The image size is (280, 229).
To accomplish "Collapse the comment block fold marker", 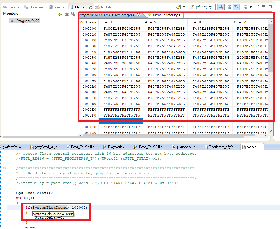I will click(5, 168).
